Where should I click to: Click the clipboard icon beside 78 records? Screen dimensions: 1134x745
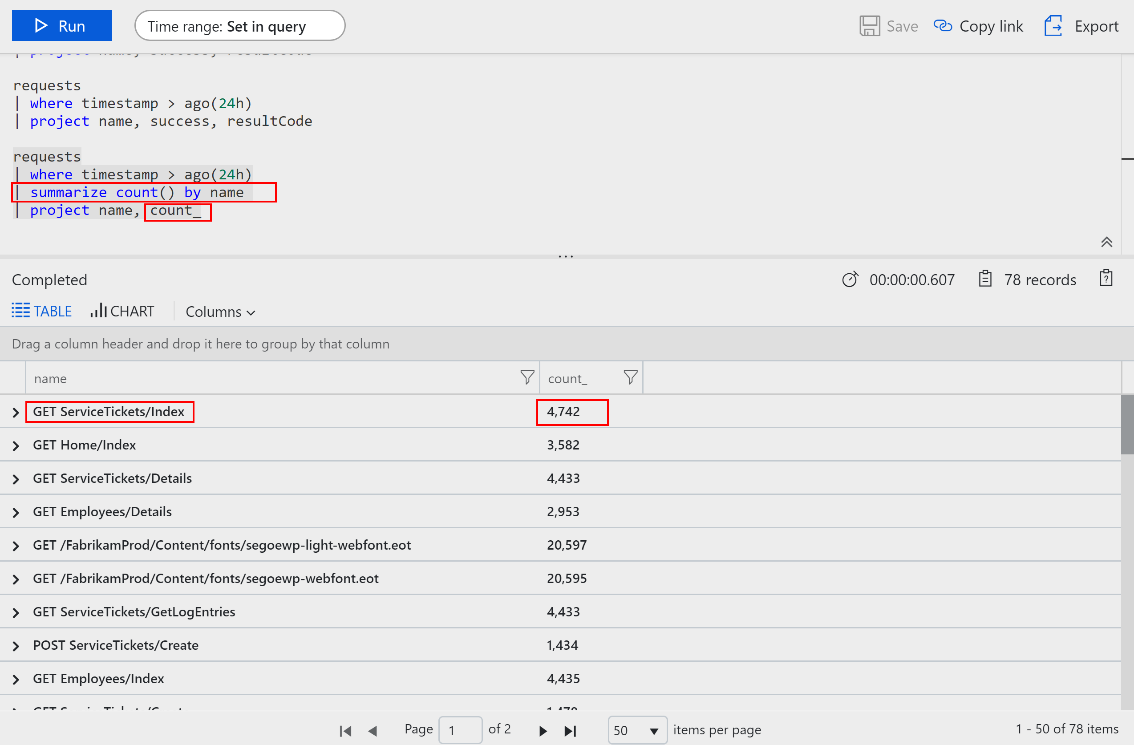pos(985,279)
